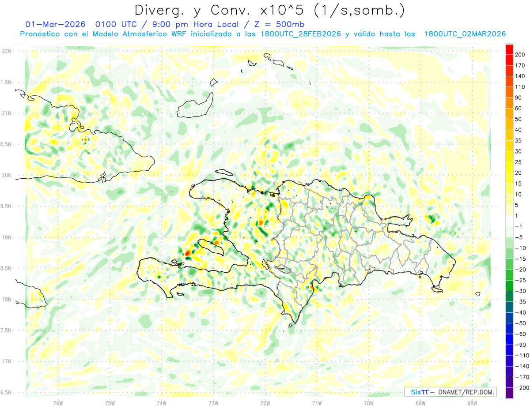Image resolution: width=530 pixels, height=409 pixels.
Task: Click the '76W' longitude label
Action: pos(58,403)
